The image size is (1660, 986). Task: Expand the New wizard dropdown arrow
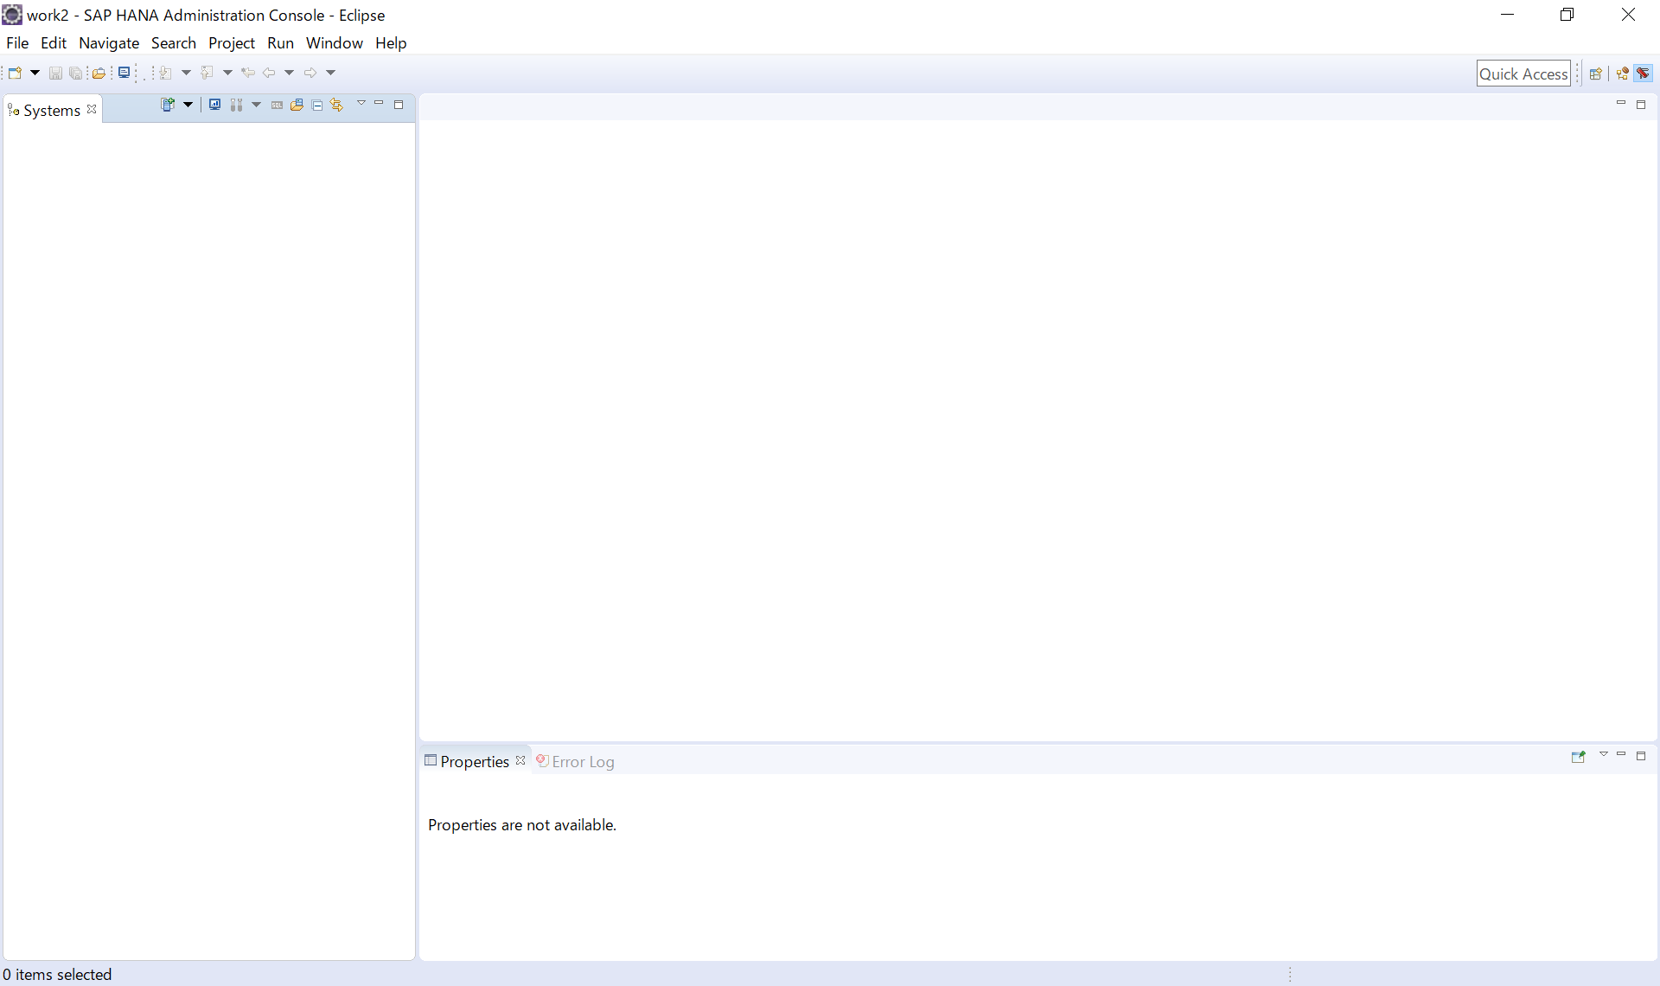coord(35,73)
